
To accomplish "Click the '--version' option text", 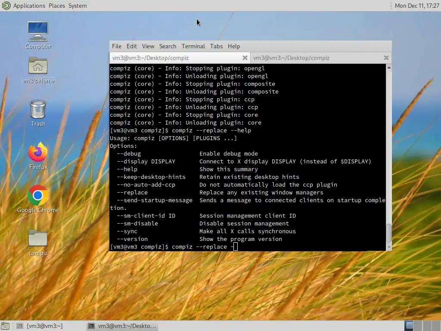I will point(132,239).
